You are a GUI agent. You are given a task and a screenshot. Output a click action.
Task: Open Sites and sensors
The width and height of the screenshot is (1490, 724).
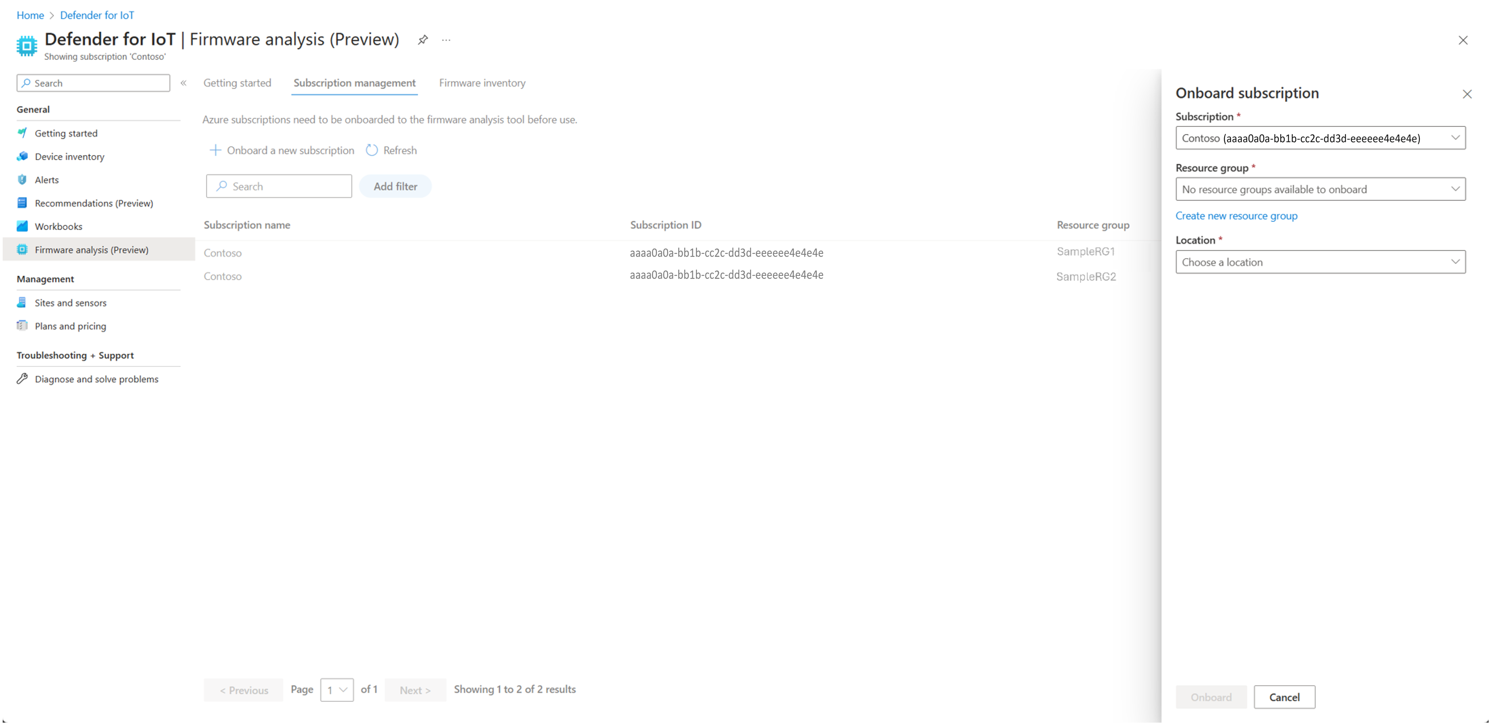point(70,303)
